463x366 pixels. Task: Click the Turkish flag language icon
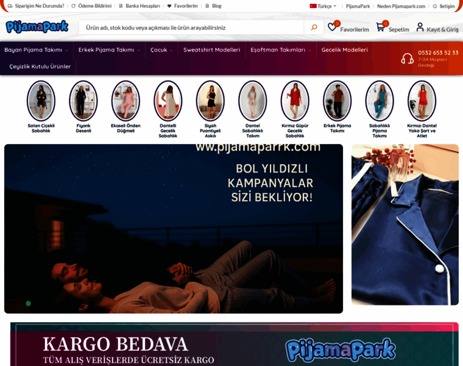[313, 6]
